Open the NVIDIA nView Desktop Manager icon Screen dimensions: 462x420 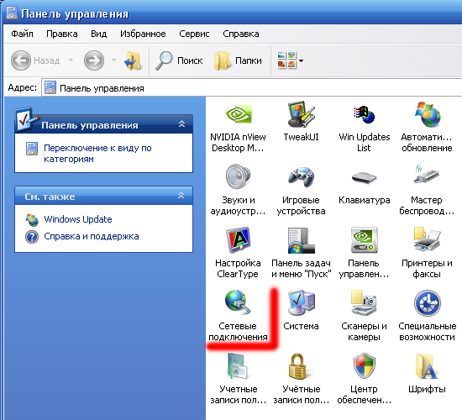[x=238, y=114]
